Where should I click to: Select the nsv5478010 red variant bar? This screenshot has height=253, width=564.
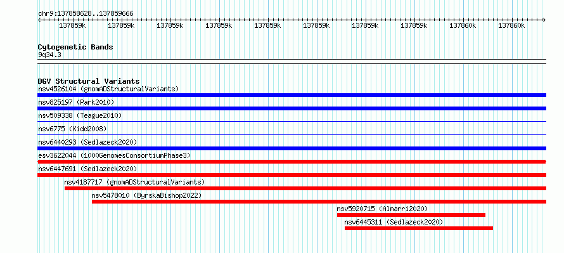pyautogui.click(x=319, y=202)
